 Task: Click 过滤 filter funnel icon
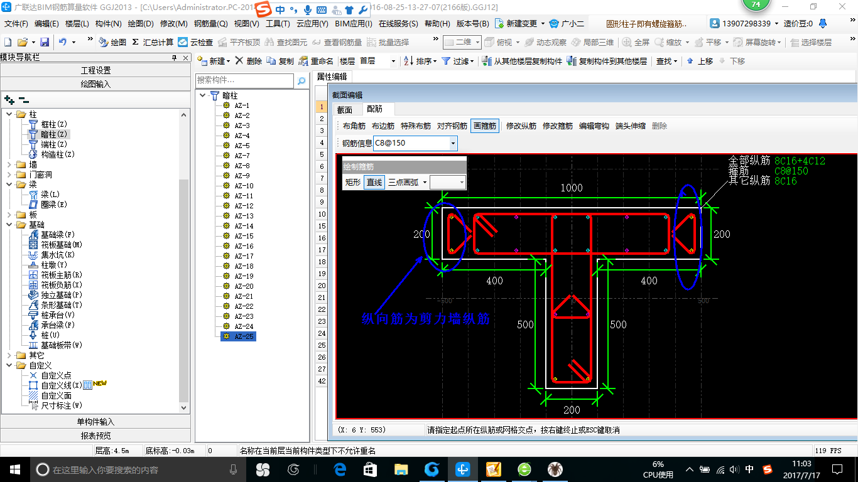coord(445,61)
